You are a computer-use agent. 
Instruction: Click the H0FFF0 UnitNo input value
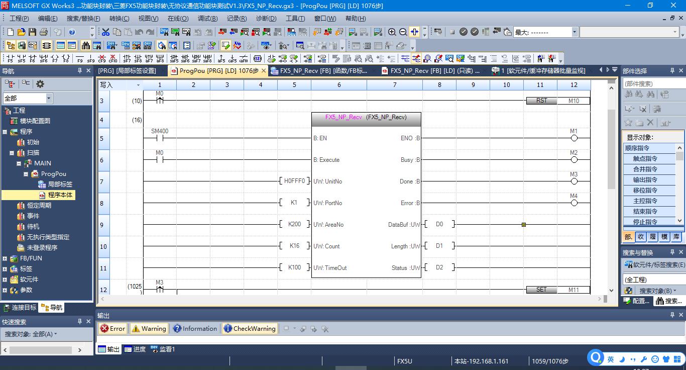pos(294,181)
